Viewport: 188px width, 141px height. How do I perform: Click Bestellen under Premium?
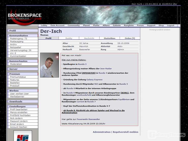[x=23, y=83]
